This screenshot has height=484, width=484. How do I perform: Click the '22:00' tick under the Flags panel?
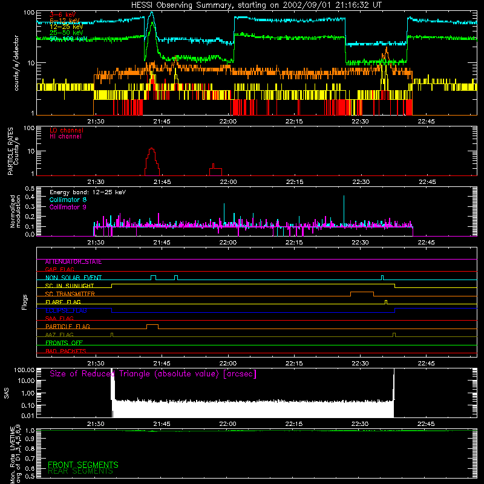pos(228,364)
